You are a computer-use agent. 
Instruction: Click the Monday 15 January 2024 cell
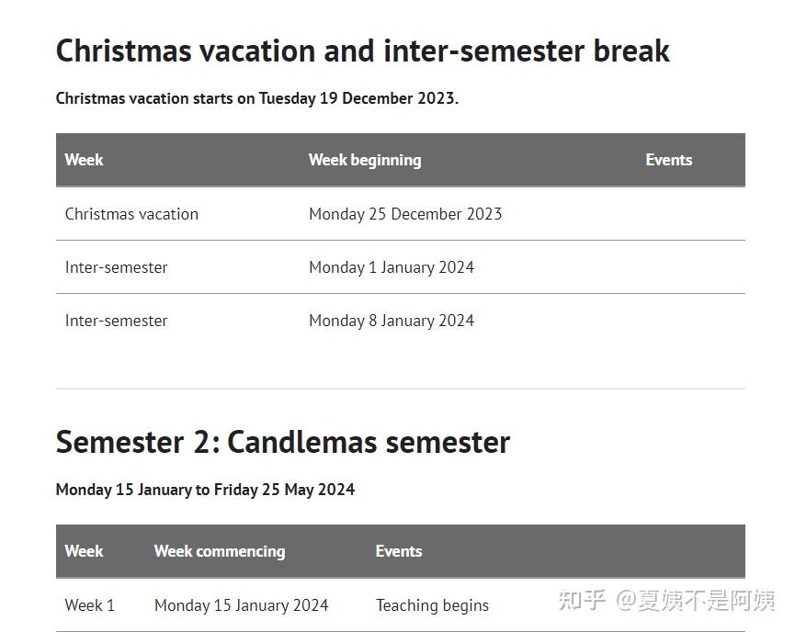(242, 605)
